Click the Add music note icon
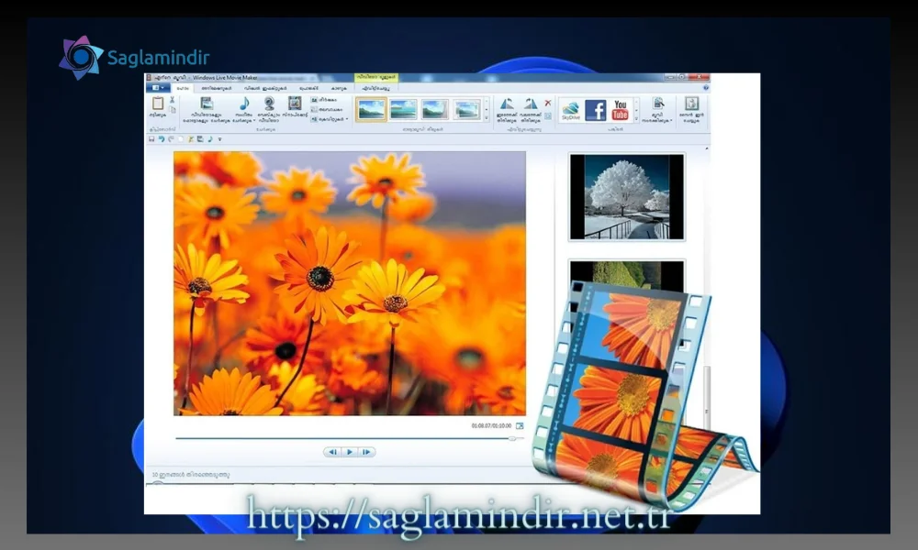The width and height of the screenshot is (918, 550). tap(244, 104)
